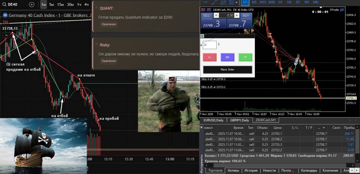Decrease lot volume with the down arrow
This screenshot has width=360, height=174.
(x=216, y=15)
